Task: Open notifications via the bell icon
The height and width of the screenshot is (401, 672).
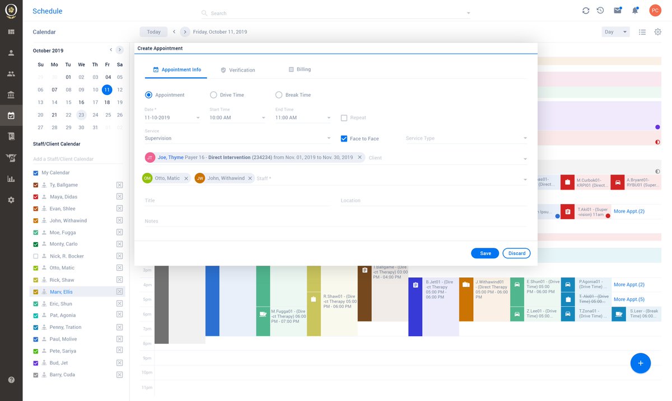Action: (x=635, y=10)
